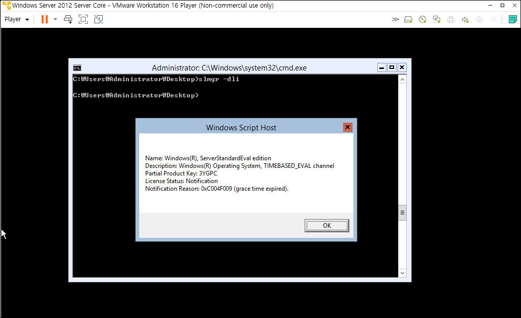The width and height of the screenshot is (521, 318).
Task: Minimize the VMware Player window
Action: tap(491, 5)
